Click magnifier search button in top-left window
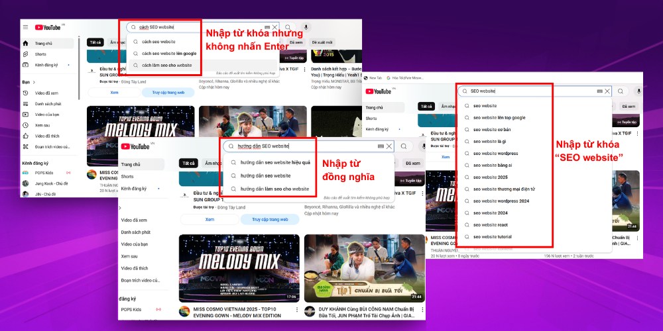Viewport: 663px width, 331px height. click(288, 27)
